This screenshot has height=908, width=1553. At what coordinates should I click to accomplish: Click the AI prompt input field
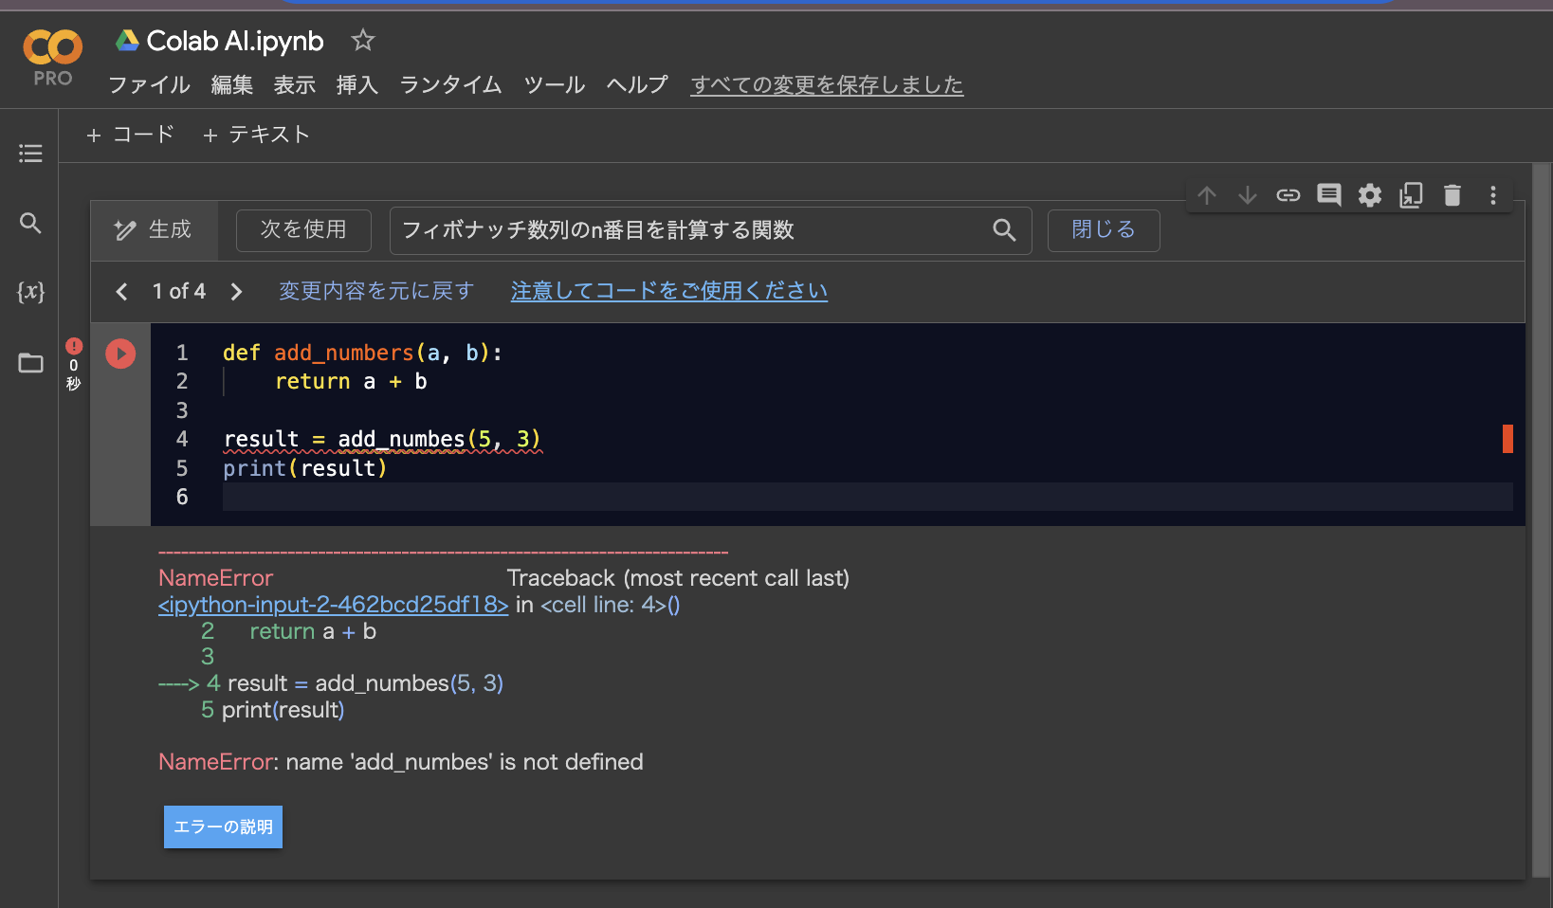tap(692, 230)
